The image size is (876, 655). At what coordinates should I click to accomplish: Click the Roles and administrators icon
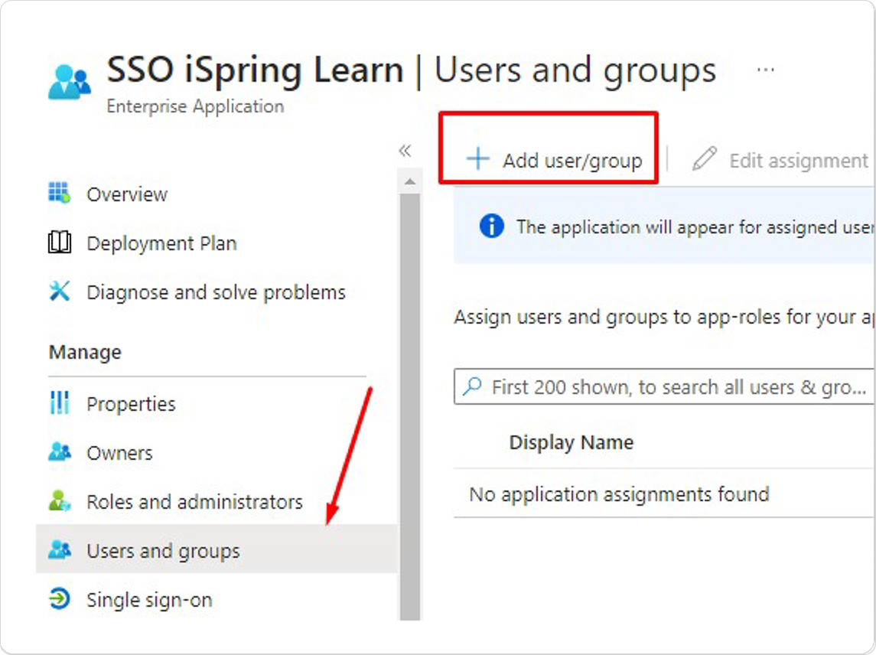coord(59,500)
